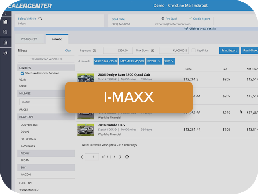Select Sedan body type
The height and width of the screenshot is (194, 258).
pos(25,160)
